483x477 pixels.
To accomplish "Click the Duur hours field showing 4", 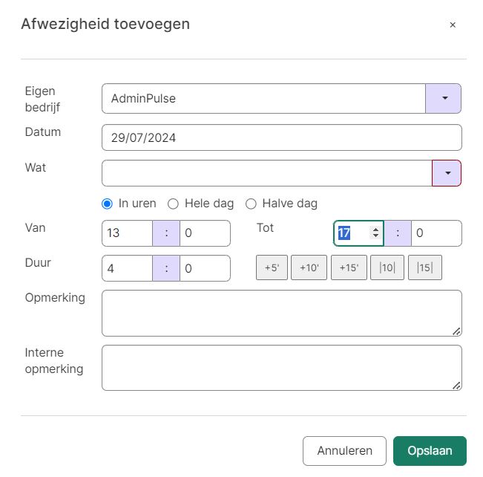I will click(x=127, y=268).
